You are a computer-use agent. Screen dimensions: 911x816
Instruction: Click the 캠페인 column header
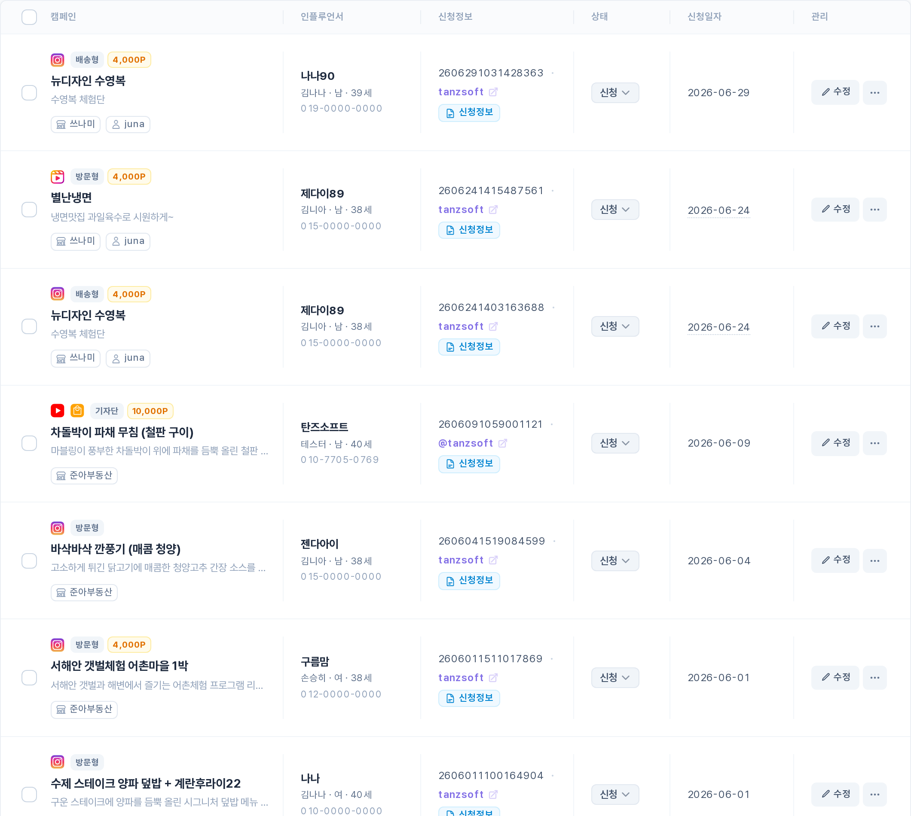click(63, 17)
